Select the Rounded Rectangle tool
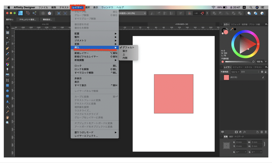Viewport: 272px width, 163px height. [7, 96]
